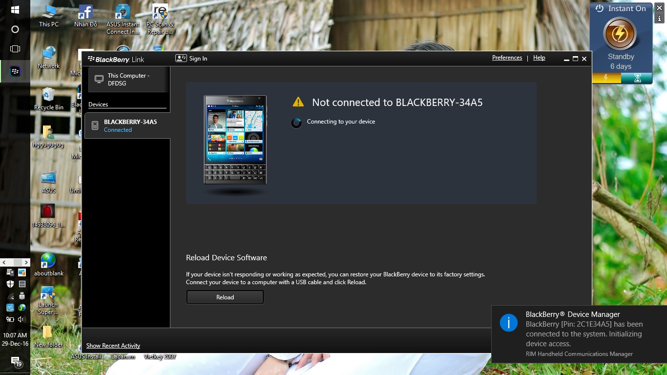This screenshot has width=667, height=375.
Task: Maximize the BlackBerry Link window
Action: click(575, 59)
